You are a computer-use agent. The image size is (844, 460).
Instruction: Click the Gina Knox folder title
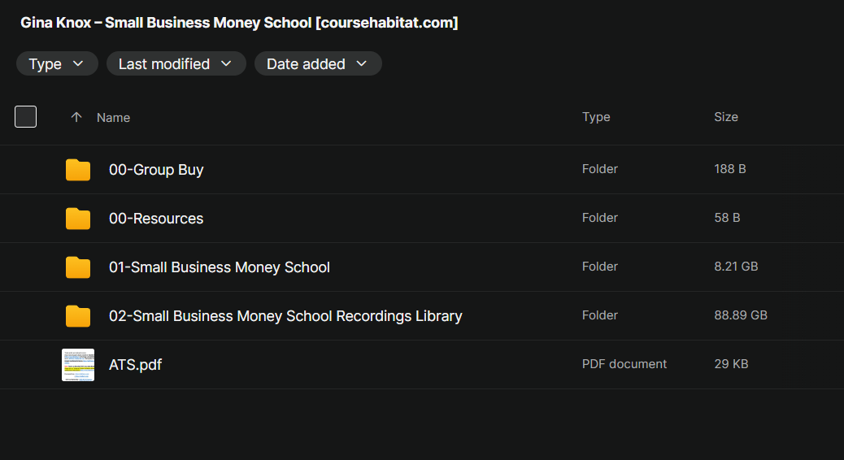click(239, 23)
